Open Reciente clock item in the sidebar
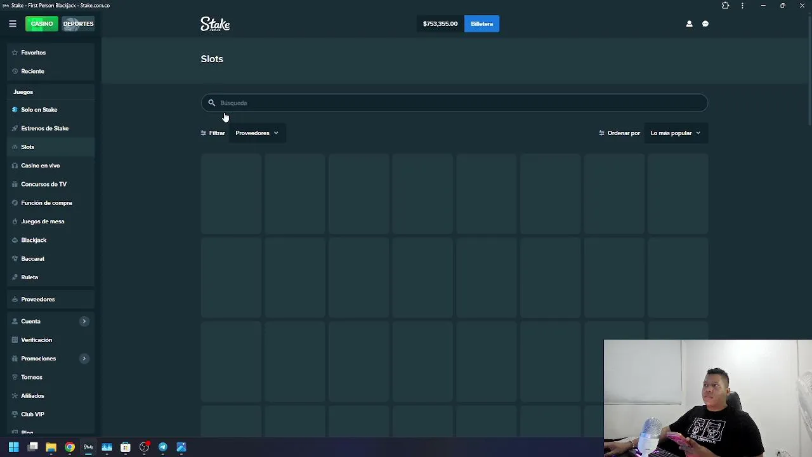Viewport: 812px width, 457px height. [x=51, y=71]
